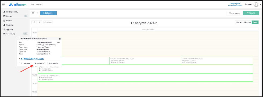Click 'Отменить' in lesson popup
Viewport: 263px width, 97px height.
coord(53,63)
